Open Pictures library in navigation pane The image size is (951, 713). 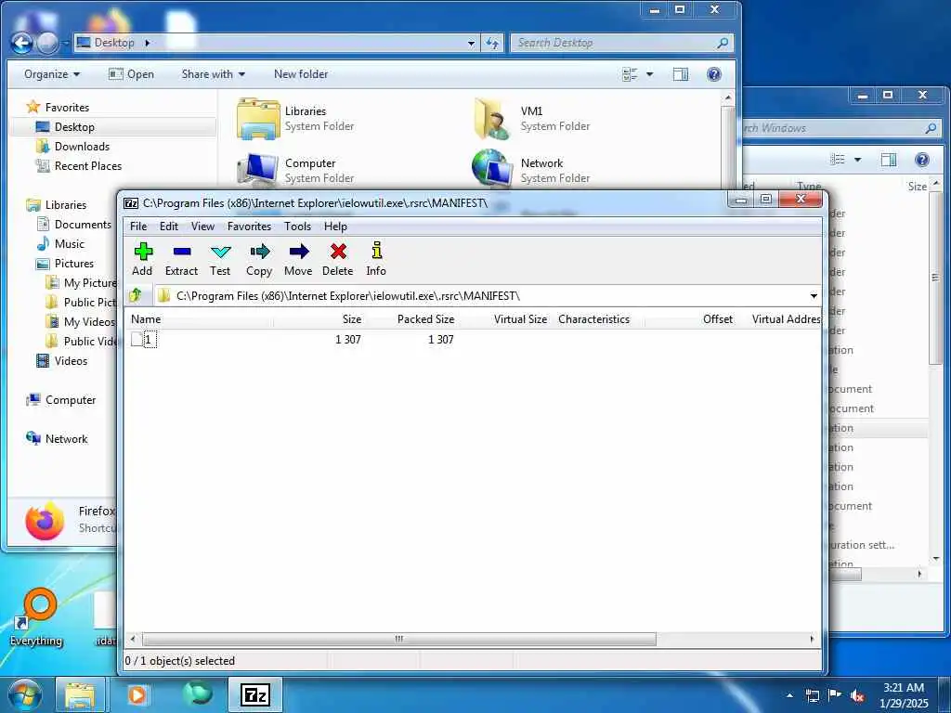click(74, 263)
